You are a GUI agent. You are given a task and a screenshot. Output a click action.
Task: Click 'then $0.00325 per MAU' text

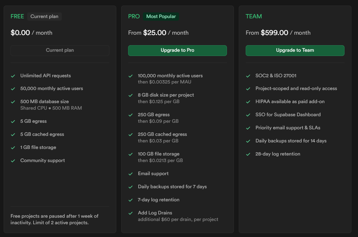[x=165, y=82]
